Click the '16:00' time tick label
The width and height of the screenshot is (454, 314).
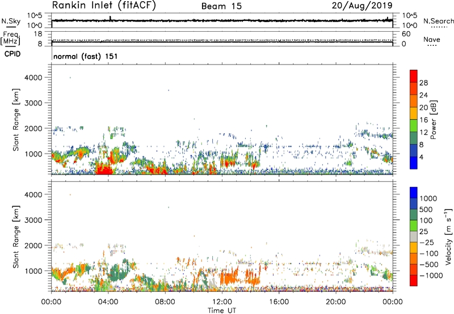(279, 302)
